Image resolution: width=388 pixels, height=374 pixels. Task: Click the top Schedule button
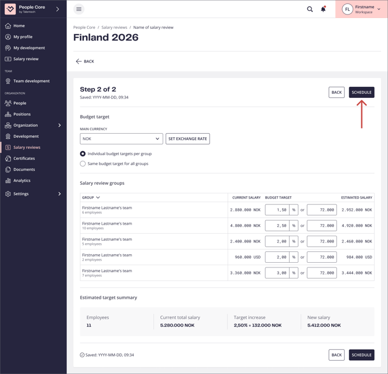tap(361, 93)
